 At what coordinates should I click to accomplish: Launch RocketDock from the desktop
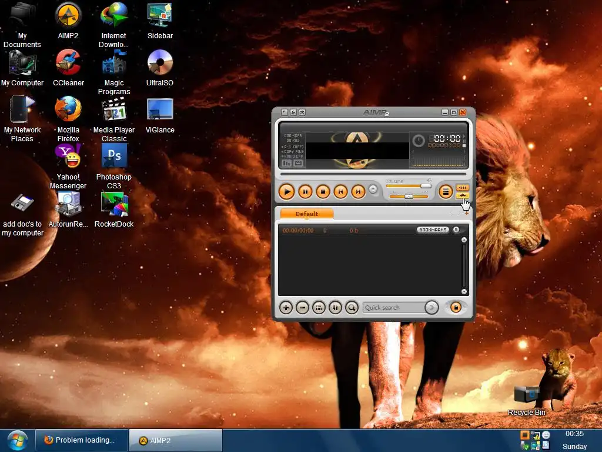click(x=114, y=210)
